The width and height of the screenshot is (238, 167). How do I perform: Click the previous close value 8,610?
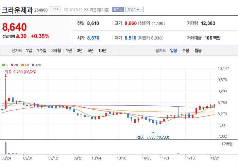coord(93,23)
